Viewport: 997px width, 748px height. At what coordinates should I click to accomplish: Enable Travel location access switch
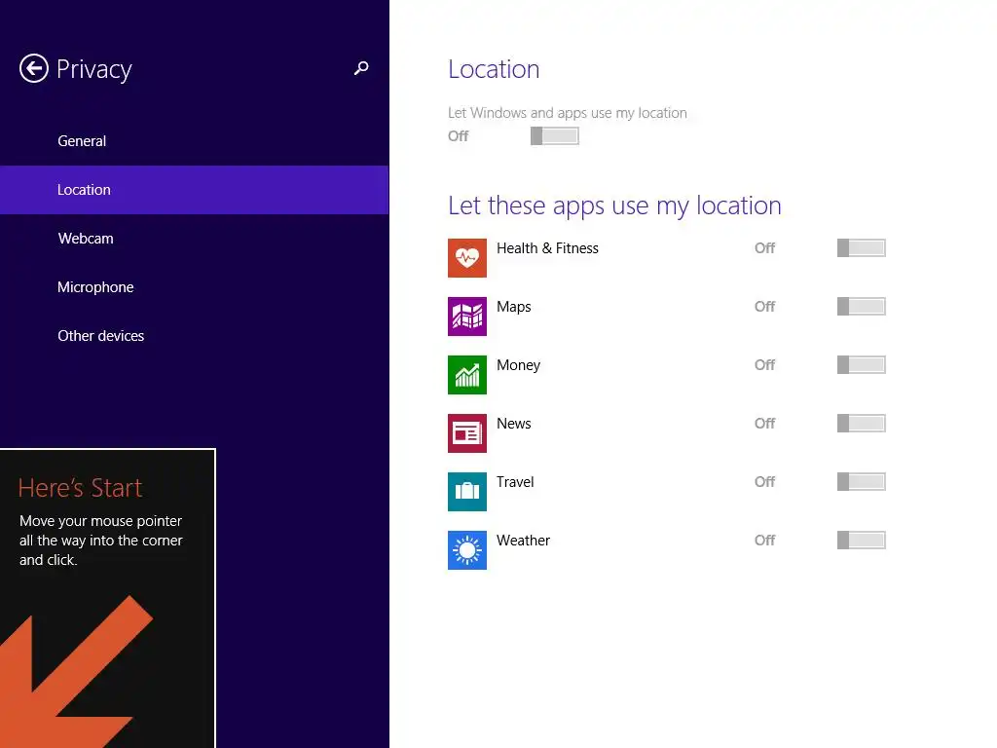861,482
